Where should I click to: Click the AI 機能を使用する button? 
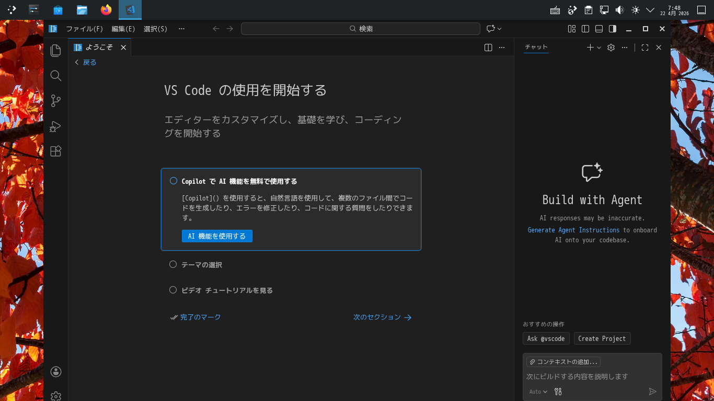[217, 236]
